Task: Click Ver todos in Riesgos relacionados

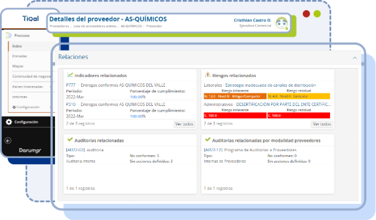Action: click(x=322, y=124)
